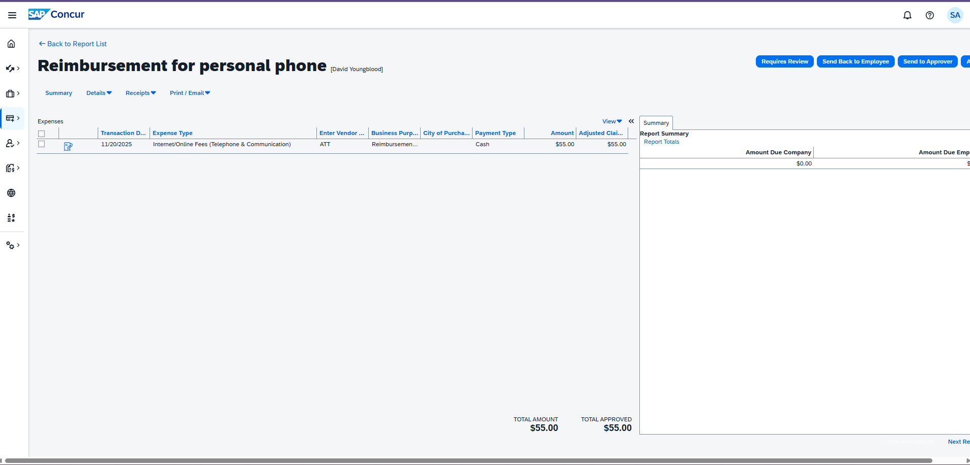This screenshot has height=465, width=970.
Task: Click the scrollbar right arrow
Action: click(x=967, y=461)
